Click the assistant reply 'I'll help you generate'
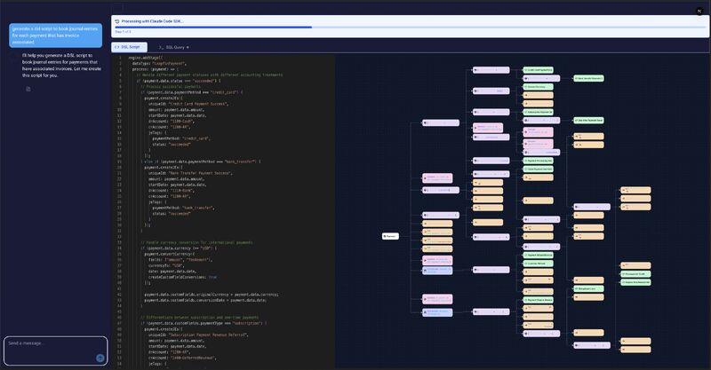 pos(61,65)
